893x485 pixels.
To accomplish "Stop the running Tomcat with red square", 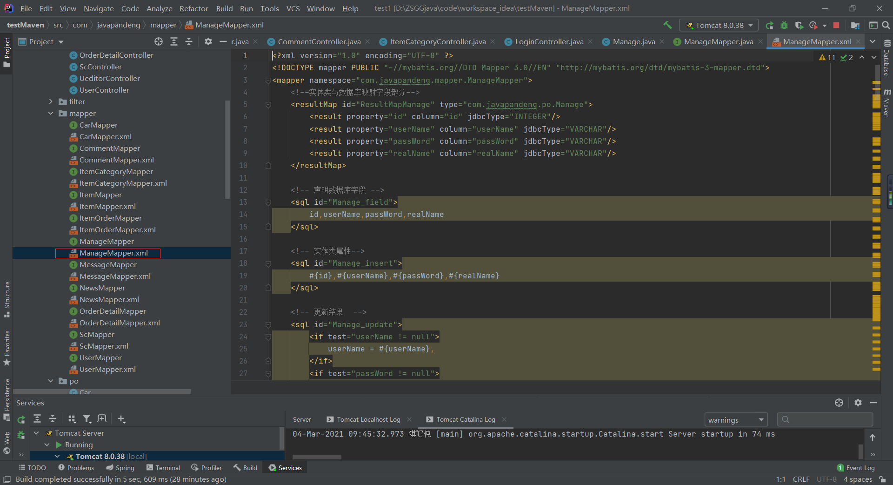I will coord(836,25).
